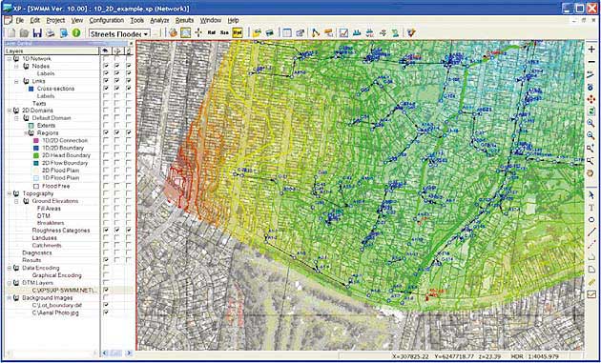Select the Graphical Encoding layer item
601x363 pixels.
click(x=56, y=275)
